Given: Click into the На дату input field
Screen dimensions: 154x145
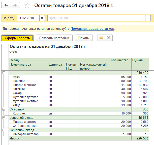Looking at the screenshot, I should pos(28,18).
